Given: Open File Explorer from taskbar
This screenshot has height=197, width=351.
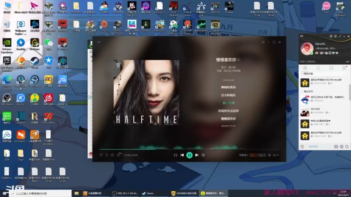Looking at the screenshot, I should (76, 193).
